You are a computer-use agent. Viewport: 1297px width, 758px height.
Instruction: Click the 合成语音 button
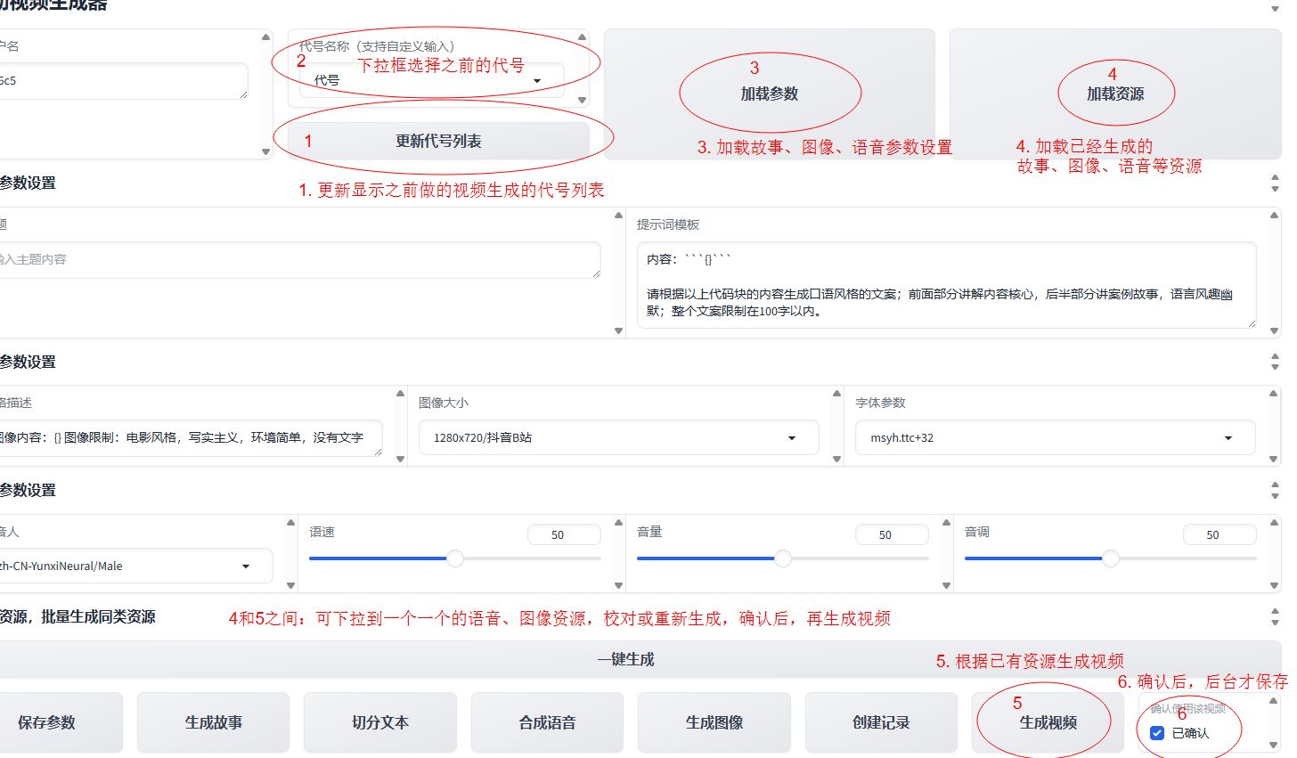pos(547,722)
